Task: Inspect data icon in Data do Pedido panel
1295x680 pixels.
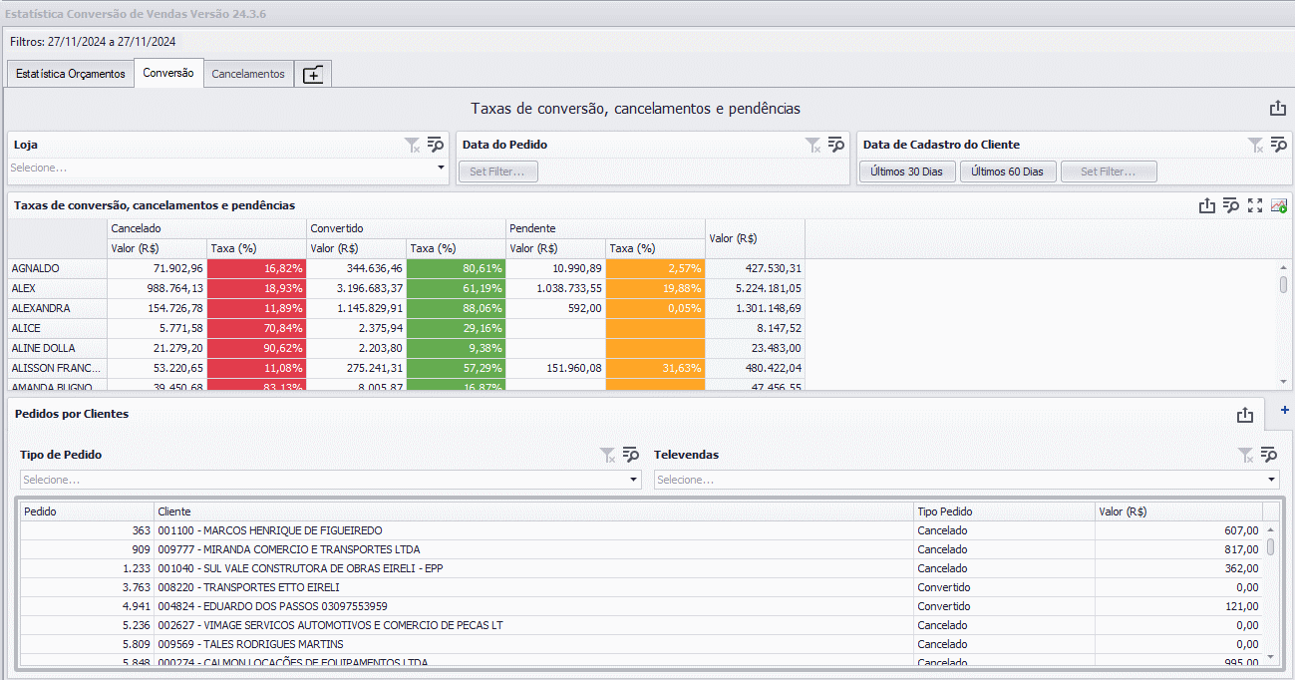Action: coord(835,145)
